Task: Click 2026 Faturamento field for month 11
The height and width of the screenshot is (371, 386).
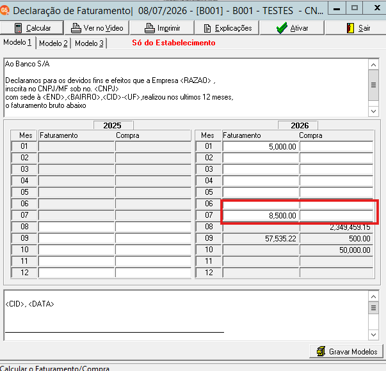Action: pos(261,262)
